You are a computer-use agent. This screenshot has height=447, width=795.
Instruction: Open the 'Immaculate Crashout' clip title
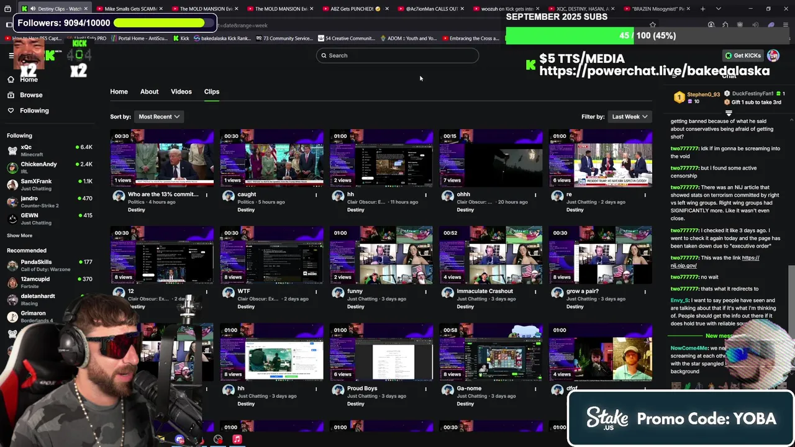coord(484,291)
